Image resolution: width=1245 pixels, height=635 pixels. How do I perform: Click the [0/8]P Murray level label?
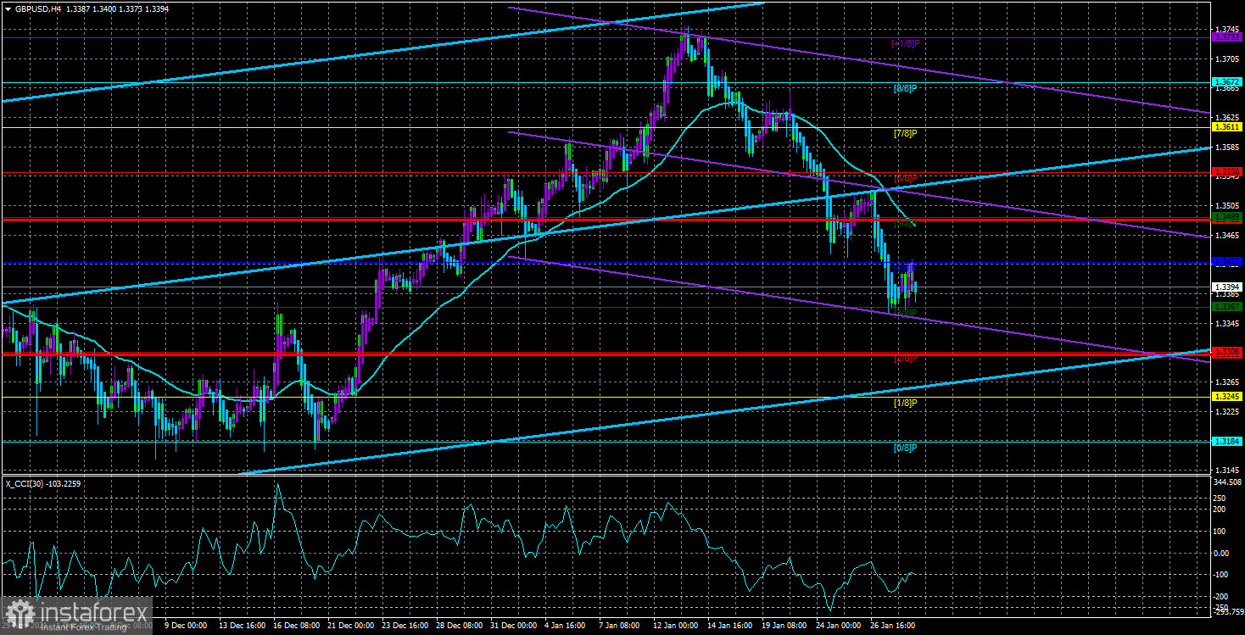click(x=906, y=447)
